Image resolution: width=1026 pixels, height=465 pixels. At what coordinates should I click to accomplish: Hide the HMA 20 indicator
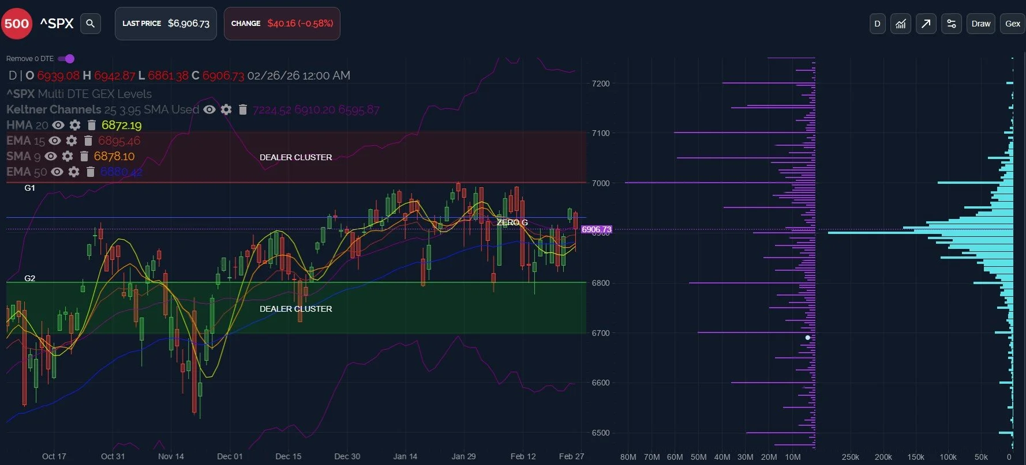pyautogui.click(x=58, y=125)
